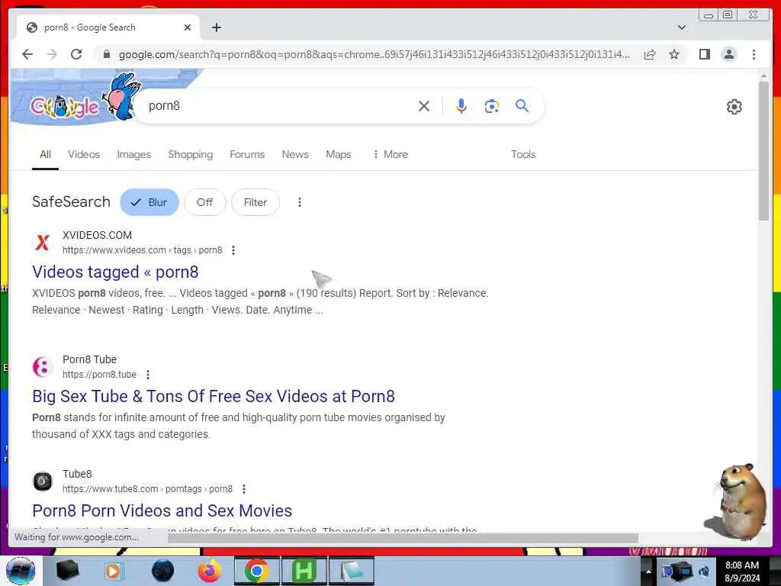
Task: Open the notepad app in the taskbar
Action: (x=351, y=571)
